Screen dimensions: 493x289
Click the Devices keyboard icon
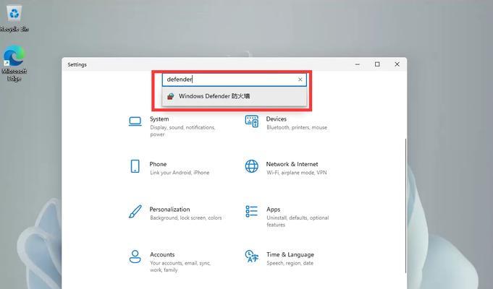(x=252, y=121)
